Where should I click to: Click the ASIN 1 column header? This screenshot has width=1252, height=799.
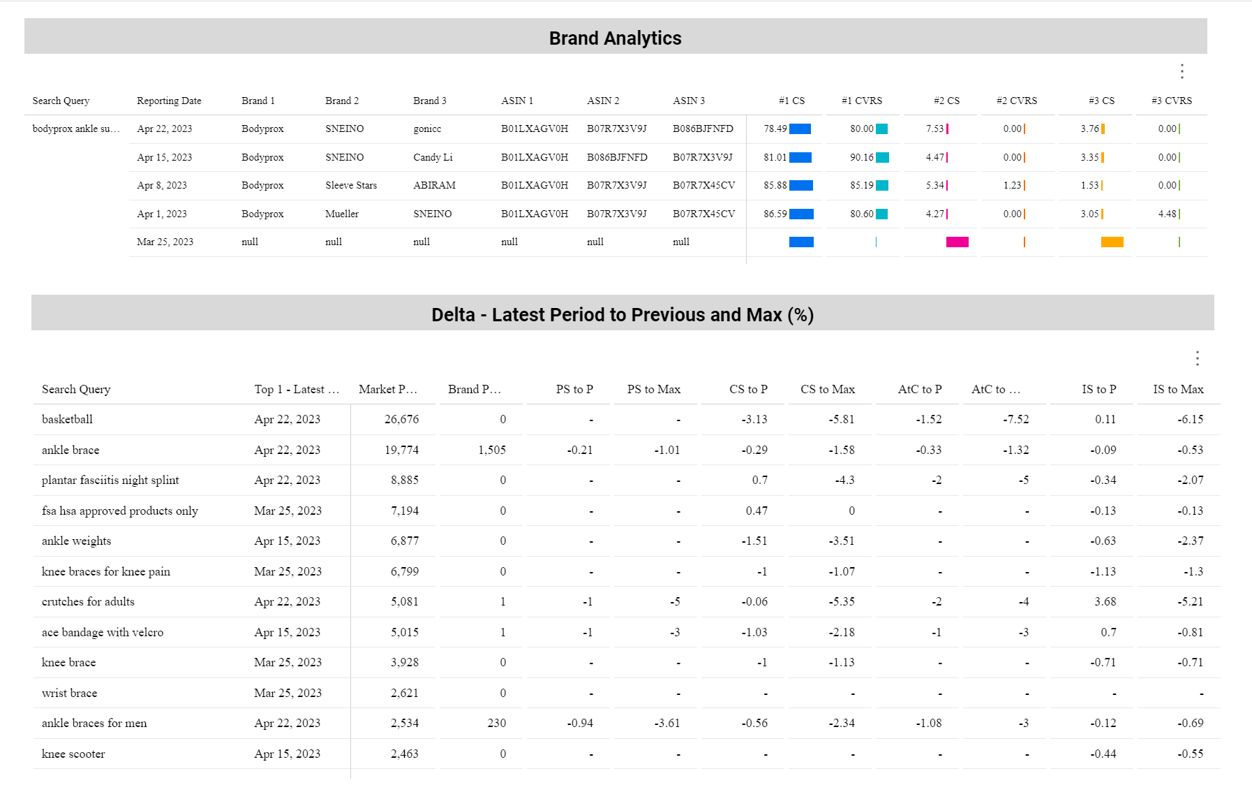[517, 101]
